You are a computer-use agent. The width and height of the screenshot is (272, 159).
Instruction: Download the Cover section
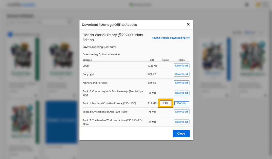pos(181,66)
